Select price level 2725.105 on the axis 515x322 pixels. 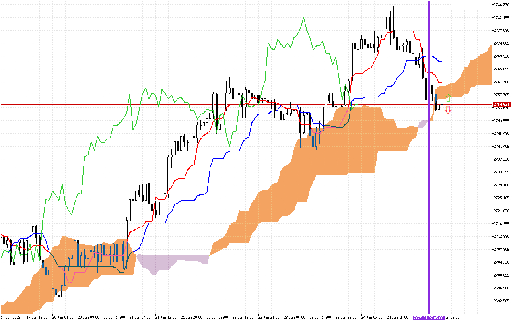coord(501,198)
